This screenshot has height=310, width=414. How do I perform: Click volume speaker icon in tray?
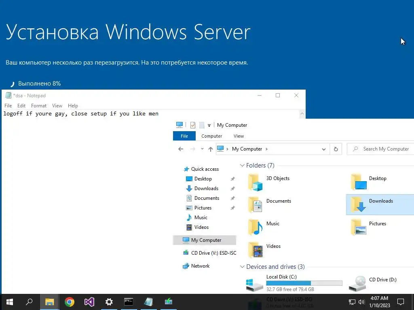pos(361,302)
